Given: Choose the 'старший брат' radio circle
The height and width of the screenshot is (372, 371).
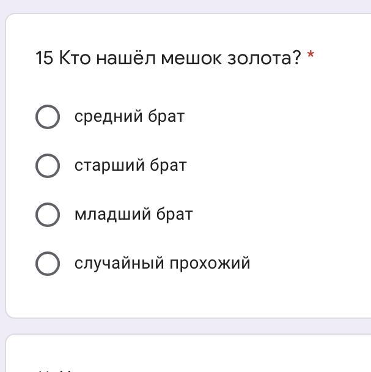Looking at the screenshot, I should pyautogui.click(x=48, y=166).
